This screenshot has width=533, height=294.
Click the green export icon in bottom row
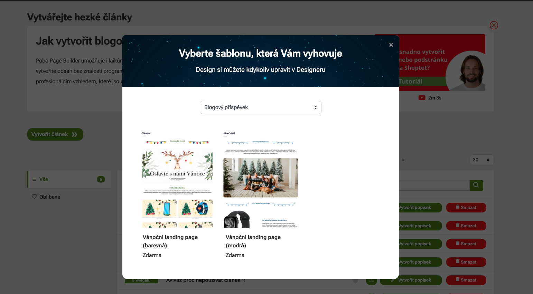[372, 281]
